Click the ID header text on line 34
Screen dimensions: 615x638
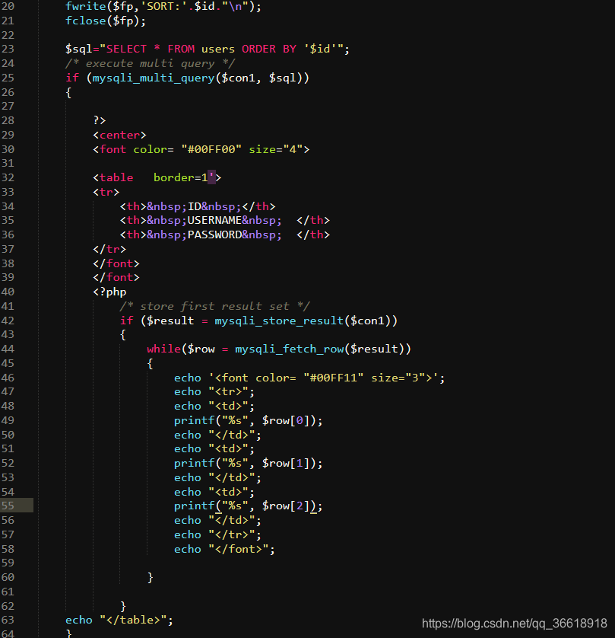(194, 206)
